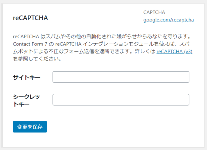207x150 pixels.
Task: Click description's first line starting 'reCAPTCHA は'
Action: (x=47, y=37)
